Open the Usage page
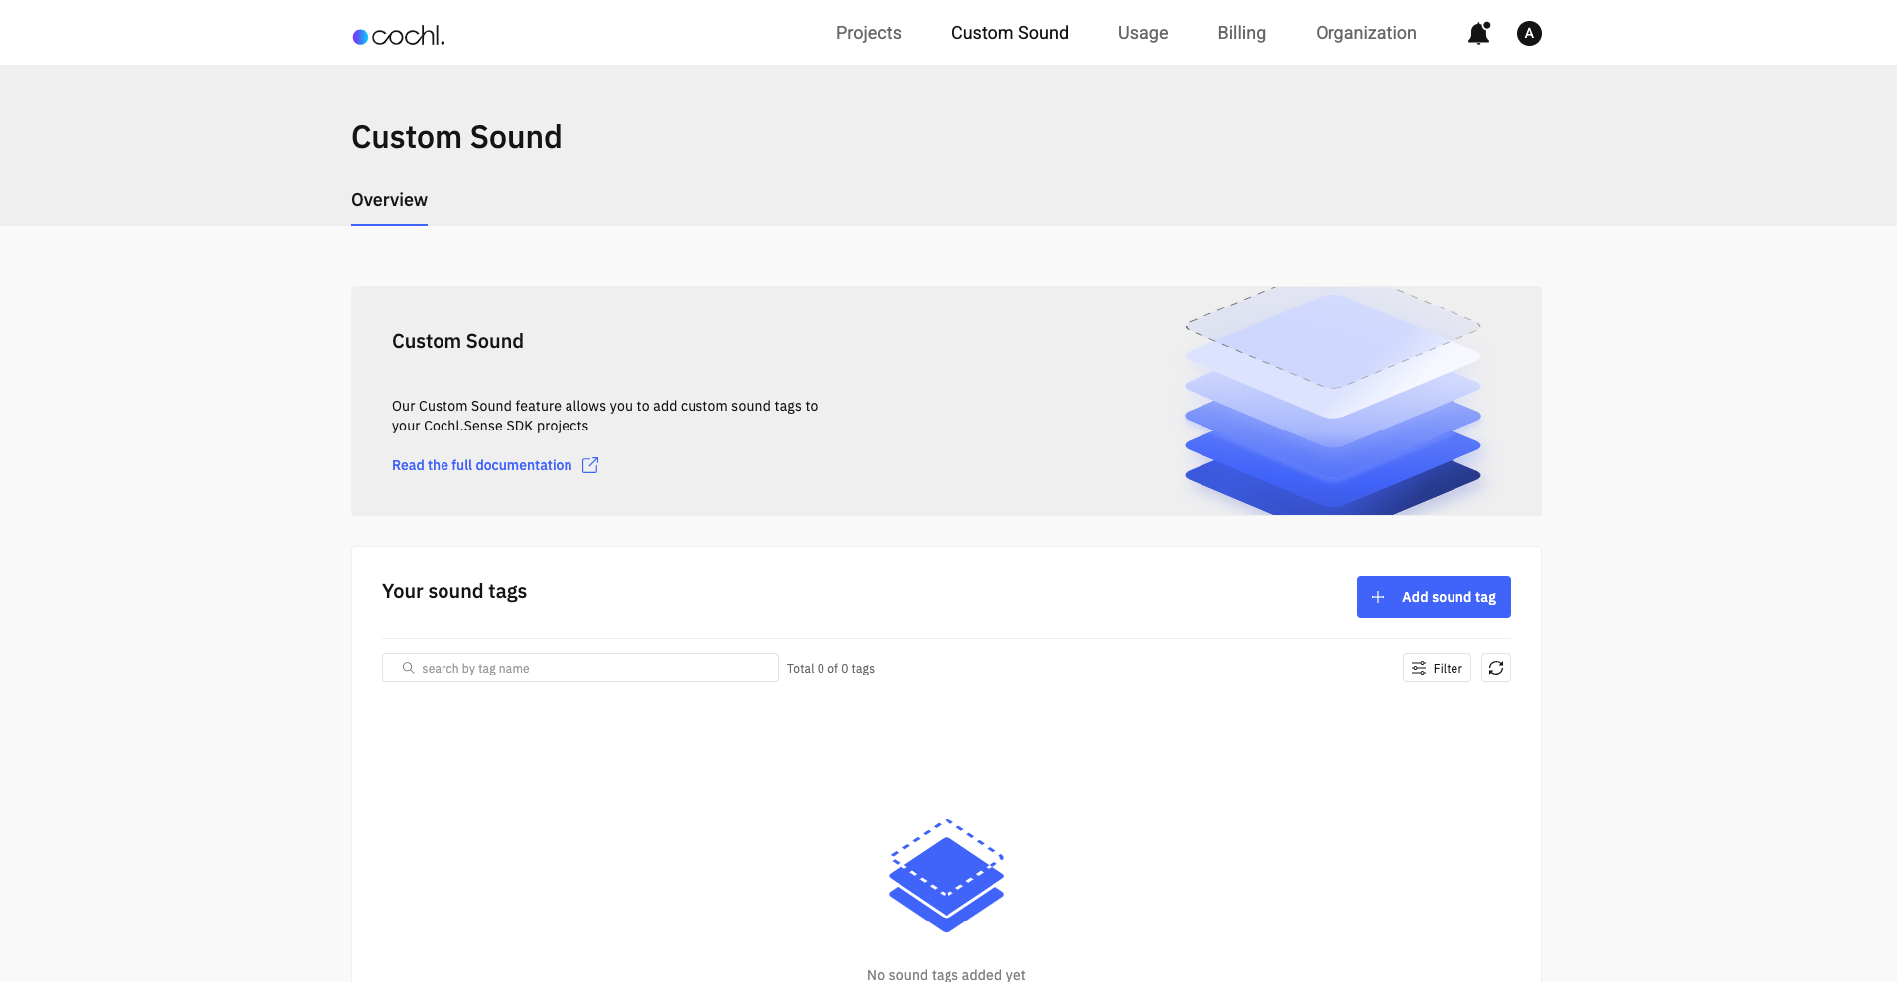Image resolution: width=1897 pixels, height=982 pixels. point(1143,33)
